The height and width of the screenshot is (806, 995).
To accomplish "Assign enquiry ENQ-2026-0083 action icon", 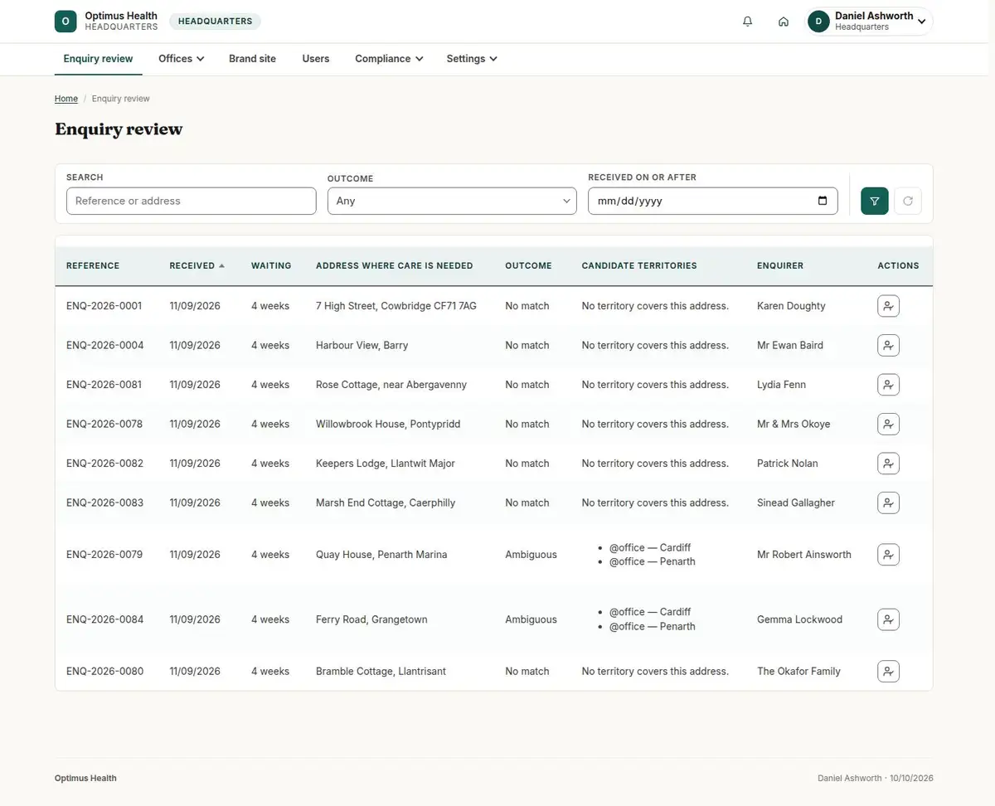I will (888, 503).
